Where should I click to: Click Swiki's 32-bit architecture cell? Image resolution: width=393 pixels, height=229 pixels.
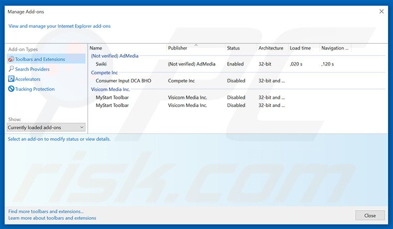265,64
